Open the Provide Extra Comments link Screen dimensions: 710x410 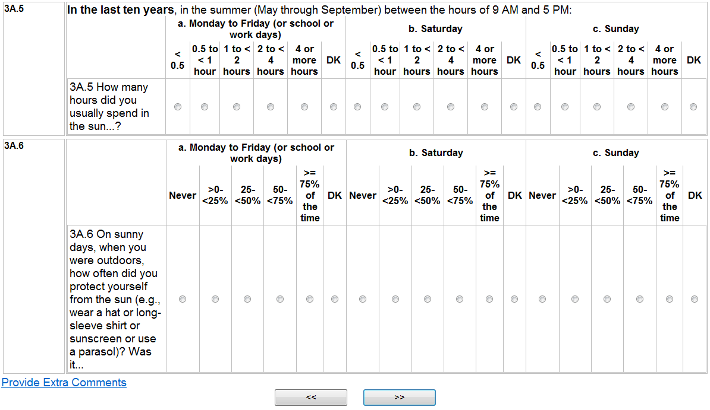[64, 383]
